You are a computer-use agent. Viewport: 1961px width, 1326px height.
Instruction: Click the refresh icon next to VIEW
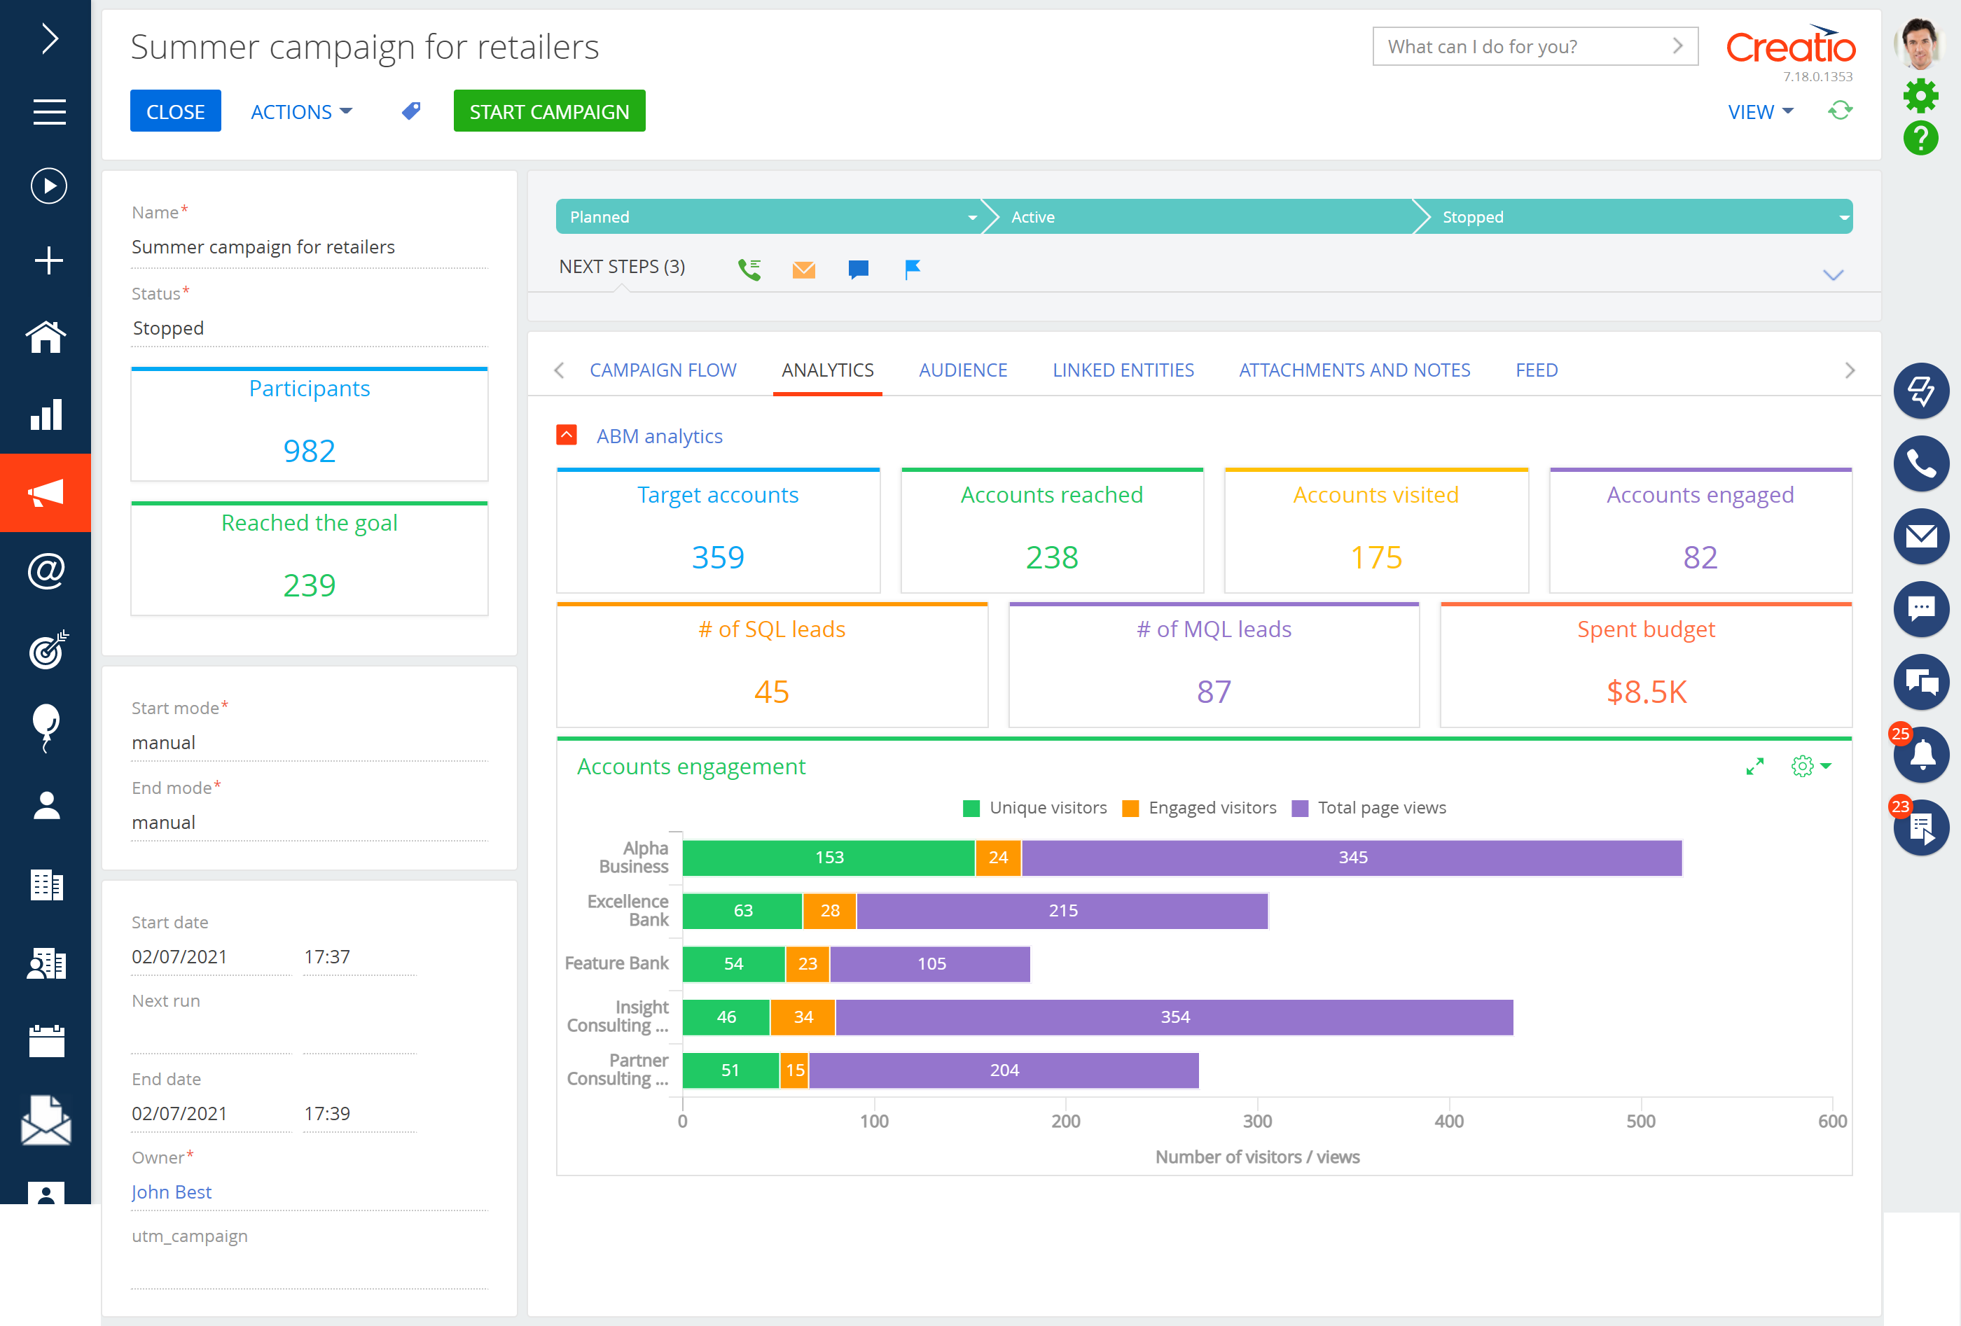point(1840,111)
